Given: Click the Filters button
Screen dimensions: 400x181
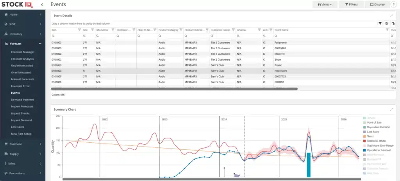Looking at the screenshot, I should coord(351,4).
